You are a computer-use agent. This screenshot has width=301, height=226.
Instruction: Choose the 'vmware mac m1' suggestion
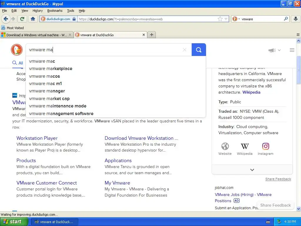pos(116,84)
